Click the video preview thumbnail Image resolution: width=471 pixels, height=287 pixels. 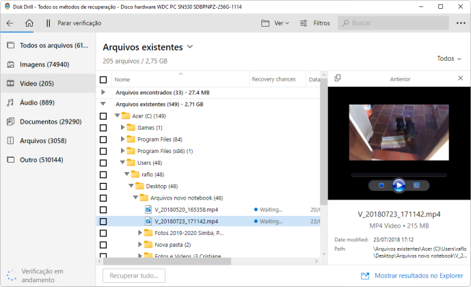(399, 133)
